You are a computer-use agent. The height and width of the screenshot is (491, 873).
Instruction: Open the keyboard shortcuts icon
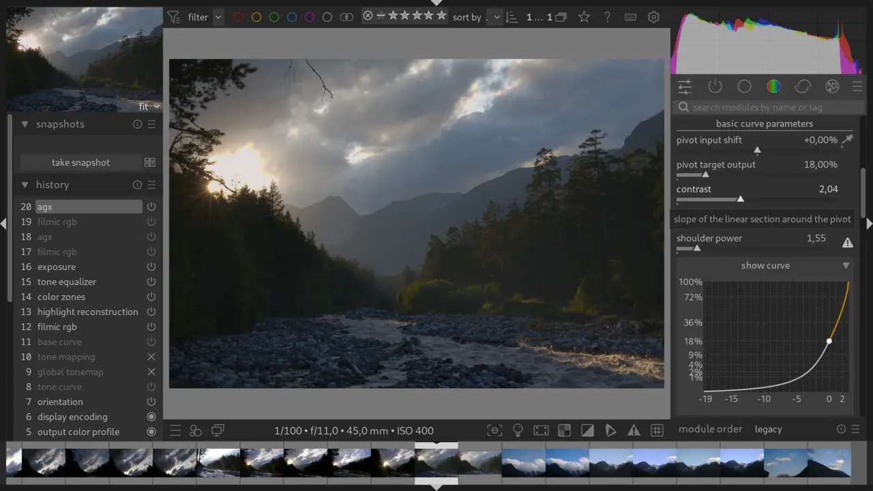pyautogui.click(x=630, y=17)
